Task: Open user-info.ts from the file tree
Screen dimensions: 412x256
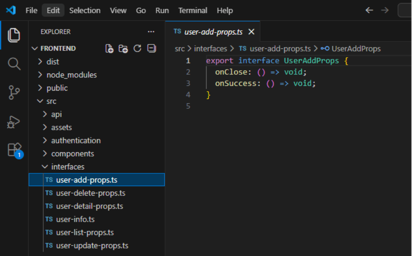Action: (75, 219)
